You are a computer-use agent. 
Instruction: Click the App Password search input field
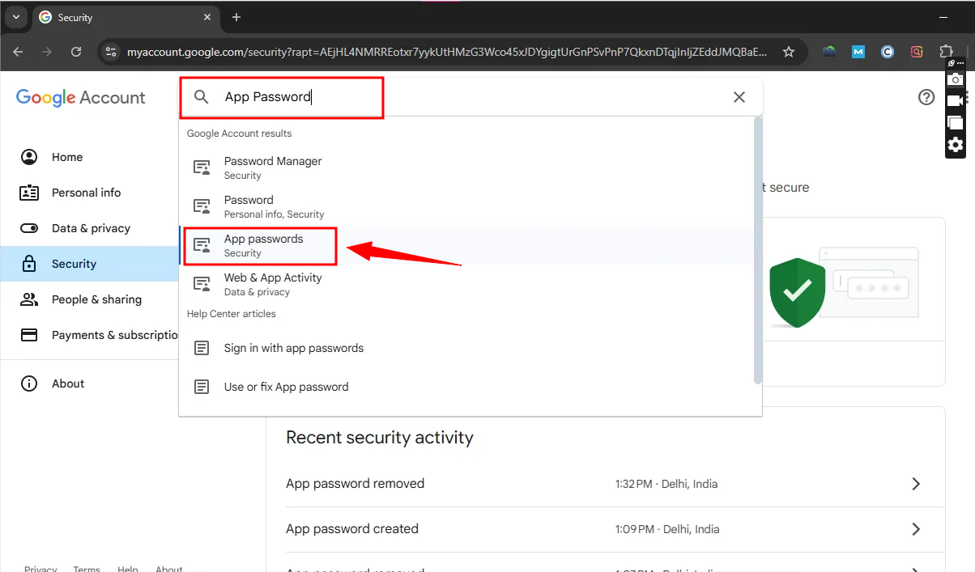click(x=470, y=97)
